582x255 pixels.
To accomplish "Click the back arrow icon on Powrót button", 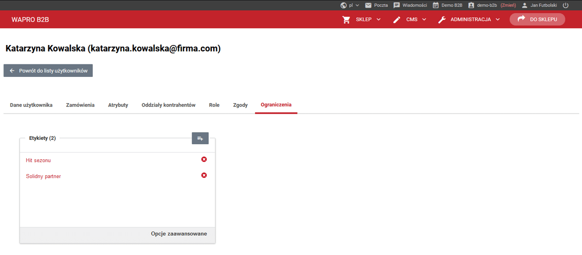I will 12,71.
